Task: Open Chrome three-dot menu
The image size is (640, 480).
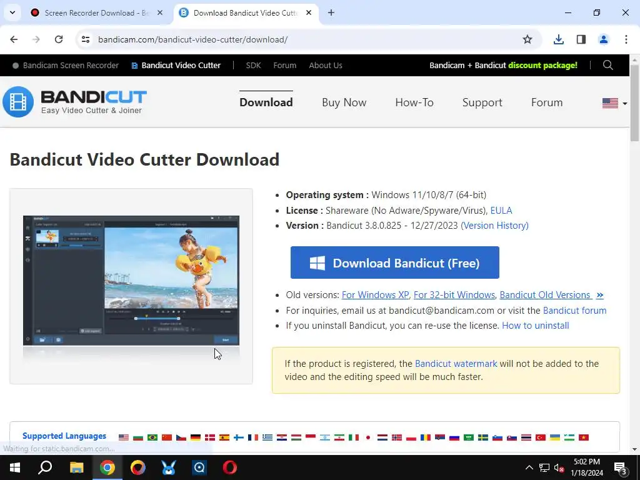Action: [626, 39]
